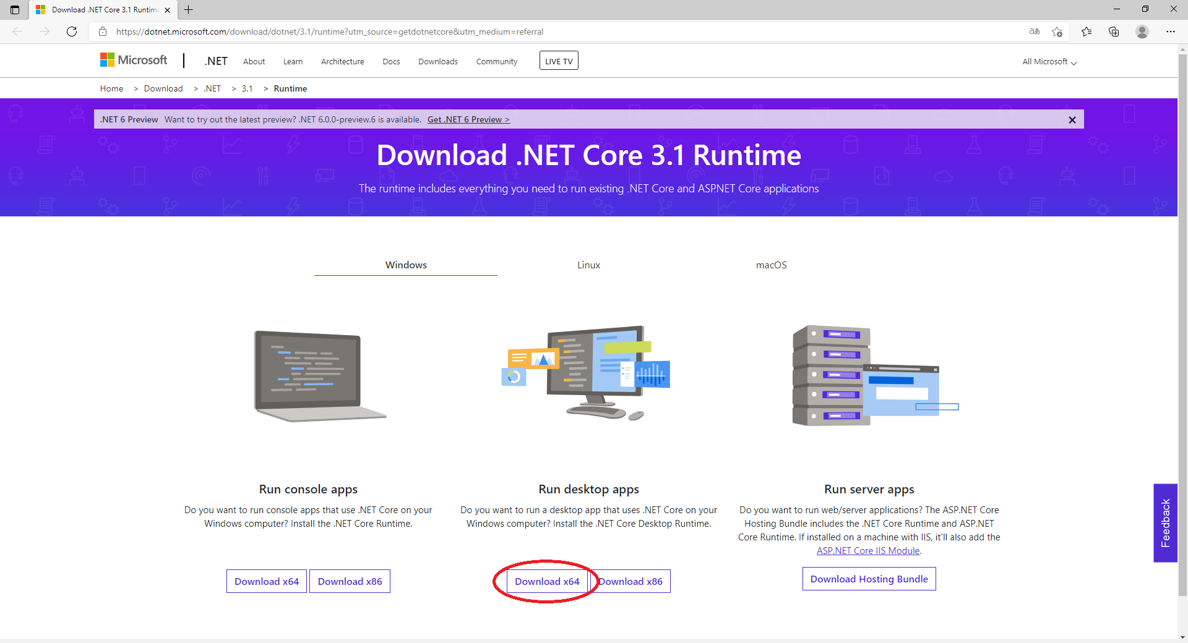The width and height of the screenshot is (1188, 643).
Task: Click the vertical scrollbar down arrow
Action: pos(1182,637)
